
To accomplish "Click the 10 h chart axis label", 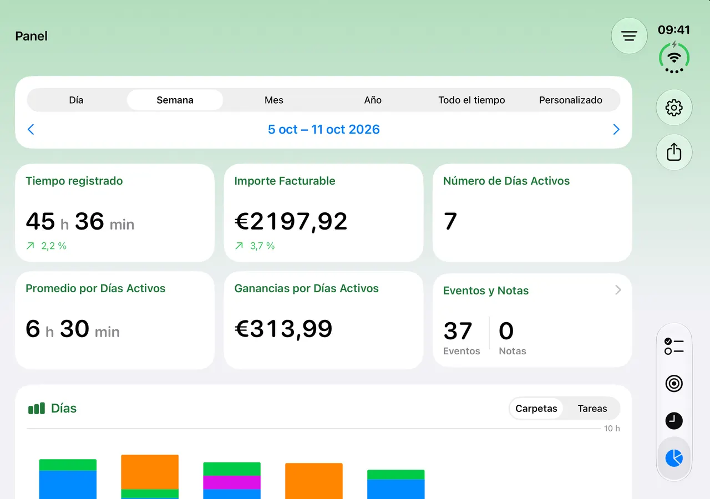I will [612, 429].
